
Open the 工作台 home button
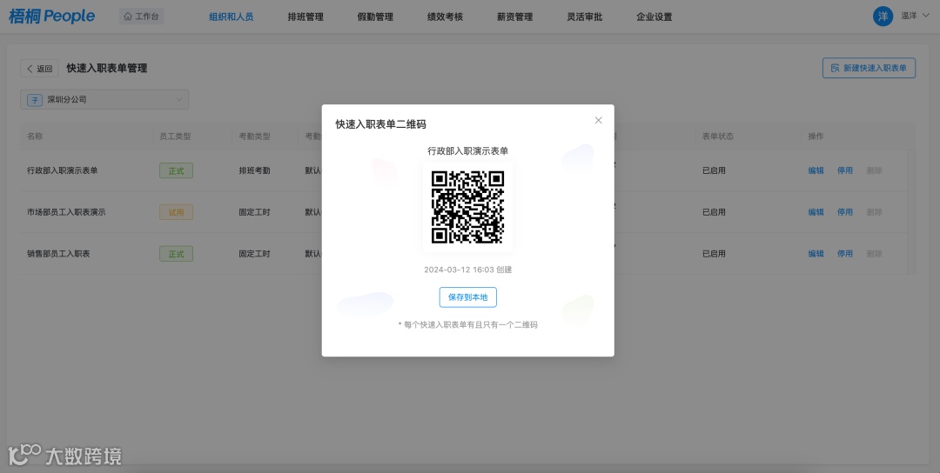click(142, 17)
